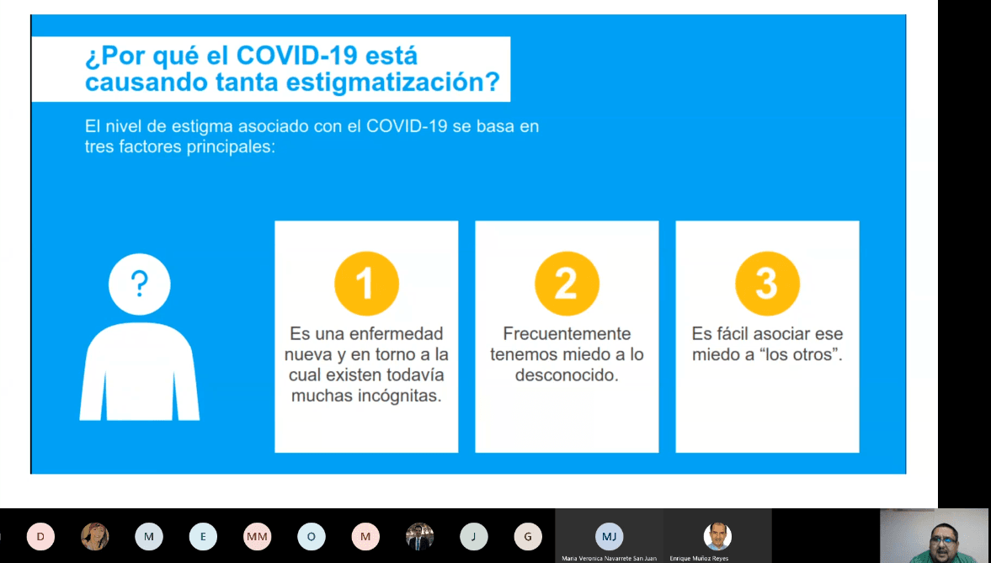Image resolution: width=991 pixels, height=563 pixels.
Task: Open Maria Veronica Navarrete San Juan's tile
Action: pyautogui.click(x=609, y=536)
